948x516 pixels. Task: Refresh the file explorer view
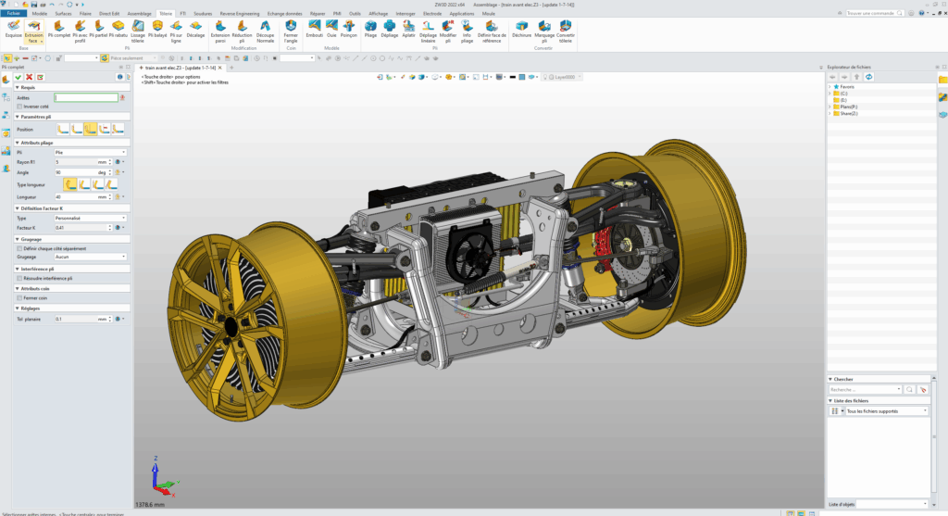click(x=868, y=77)
